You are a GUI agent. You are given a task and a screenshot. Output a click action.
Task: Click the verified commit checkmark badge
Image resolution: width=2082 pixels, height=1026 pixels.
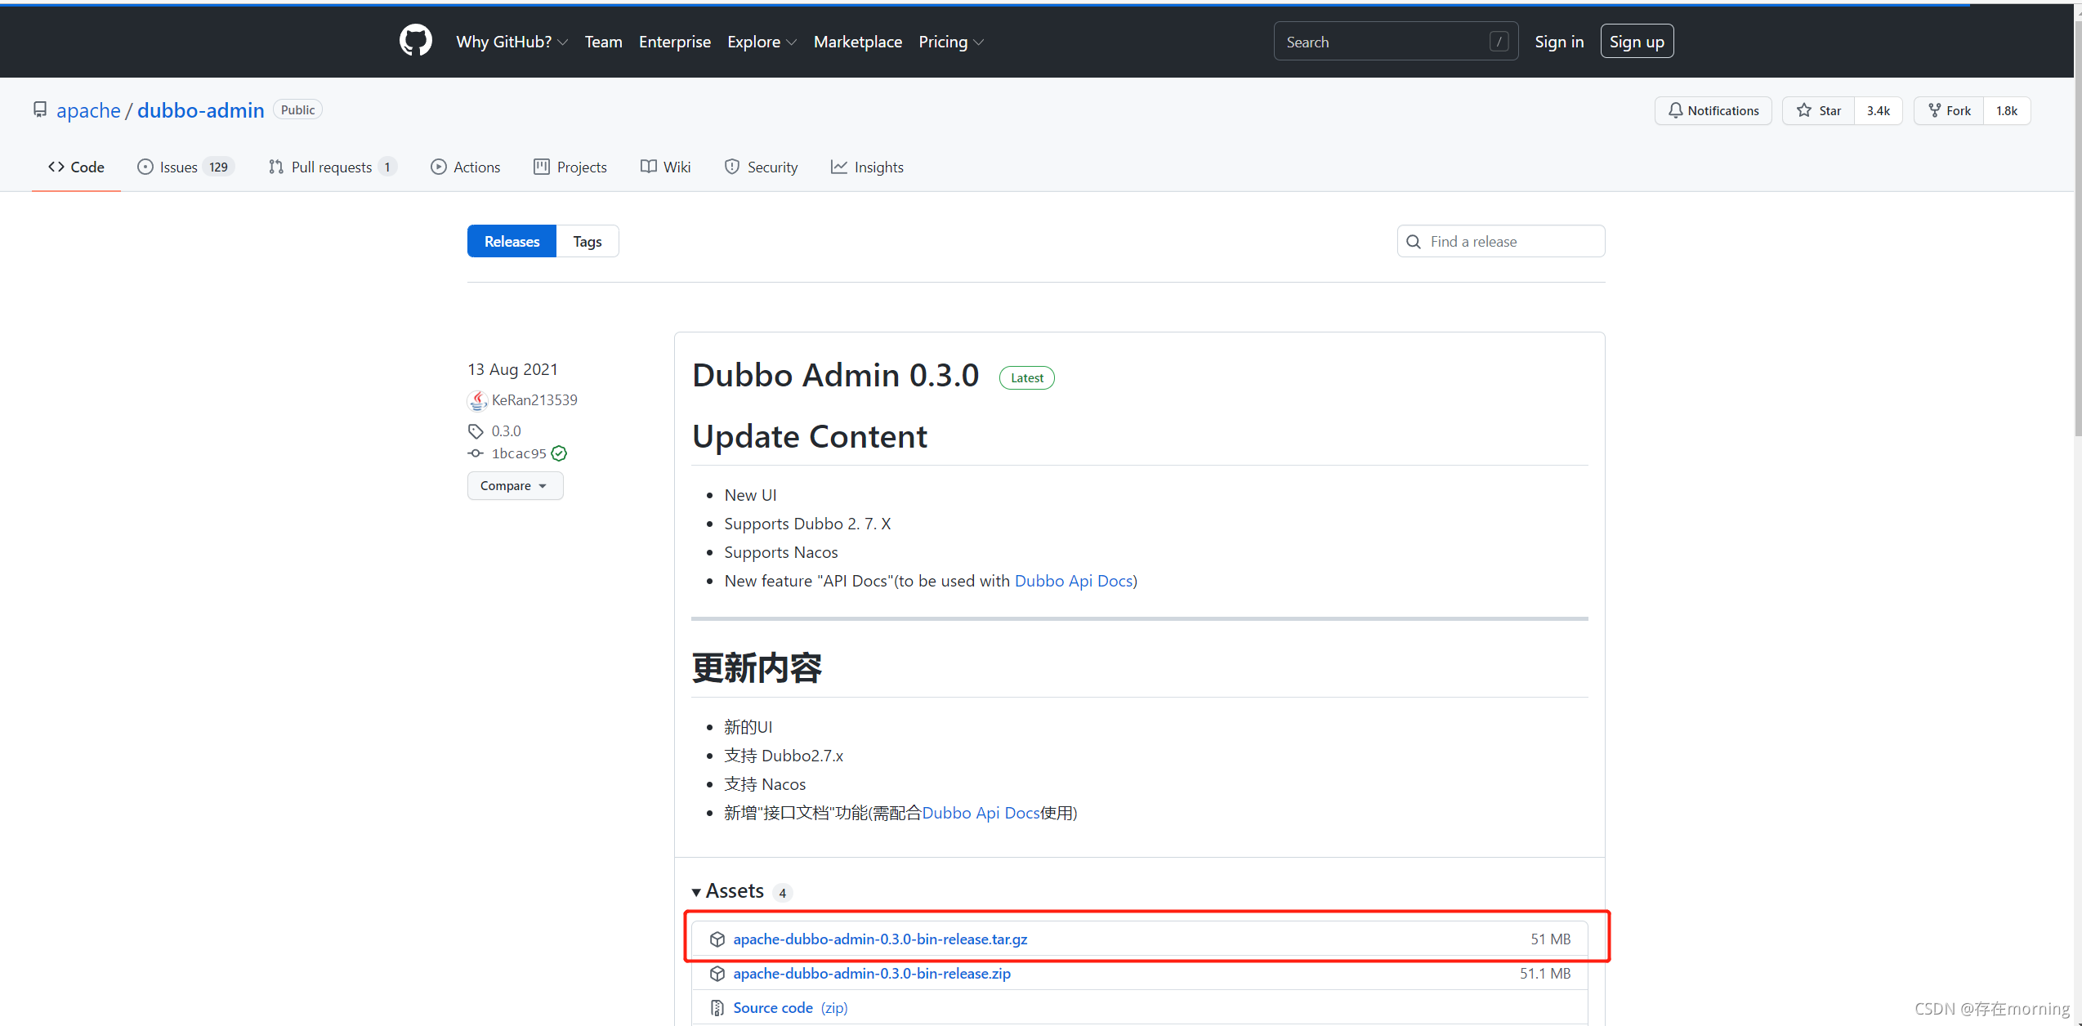559,453
